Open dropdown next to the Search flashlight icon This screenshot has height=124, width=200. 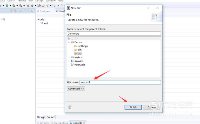point(51,5)
